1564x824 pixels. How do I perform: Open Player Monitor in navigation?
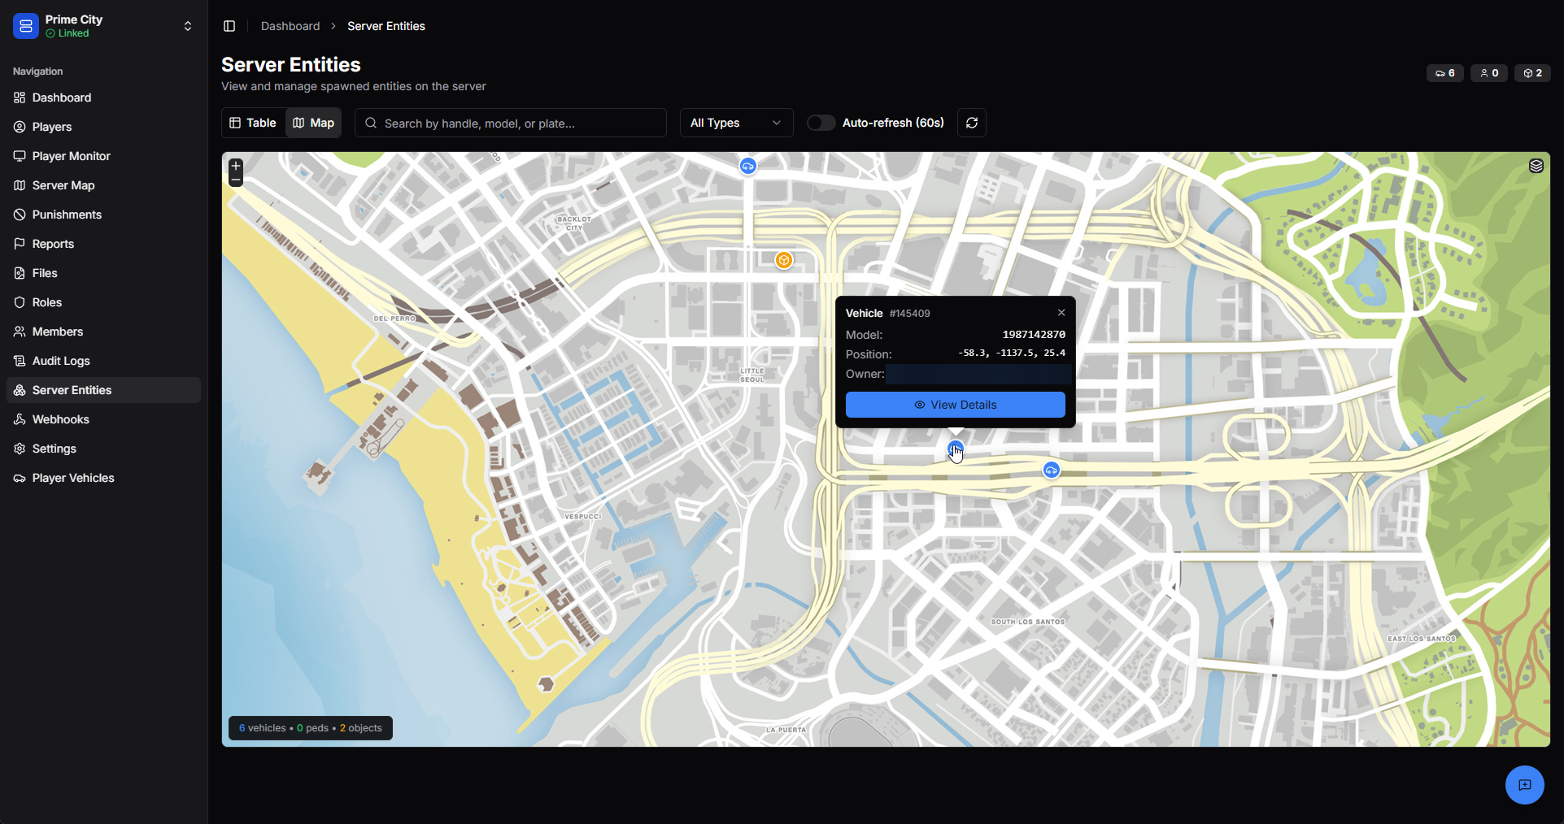103,156
